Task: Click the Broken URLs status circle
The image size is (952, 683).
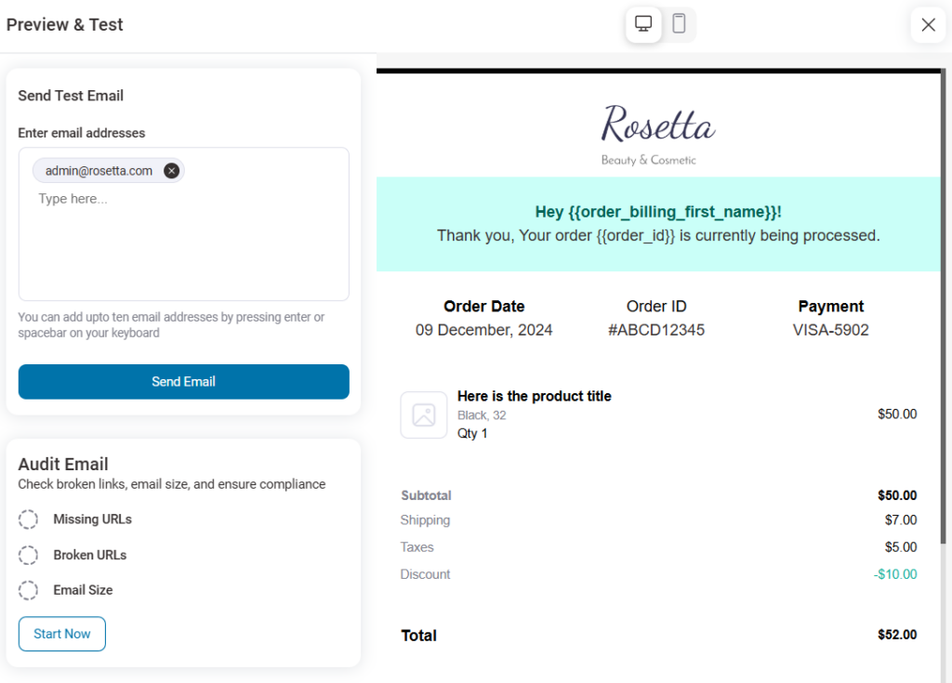Action: [x=29, y=555]
